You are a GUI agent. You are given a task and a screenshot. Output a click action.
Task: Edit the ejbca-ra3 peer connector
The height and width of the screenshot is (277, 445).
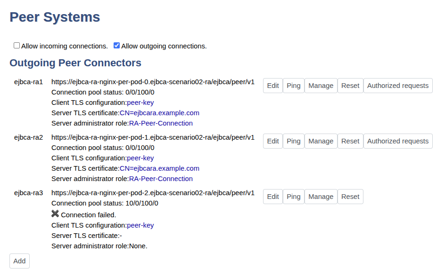click(273, 197)
